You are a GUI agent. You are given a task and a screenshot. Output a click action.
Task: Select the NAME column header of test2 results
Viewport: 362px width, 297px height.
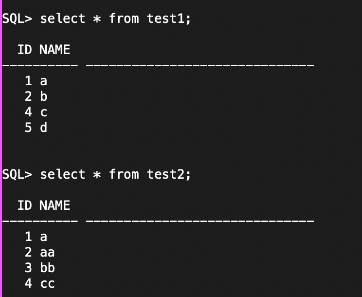(x=54, y=205)
